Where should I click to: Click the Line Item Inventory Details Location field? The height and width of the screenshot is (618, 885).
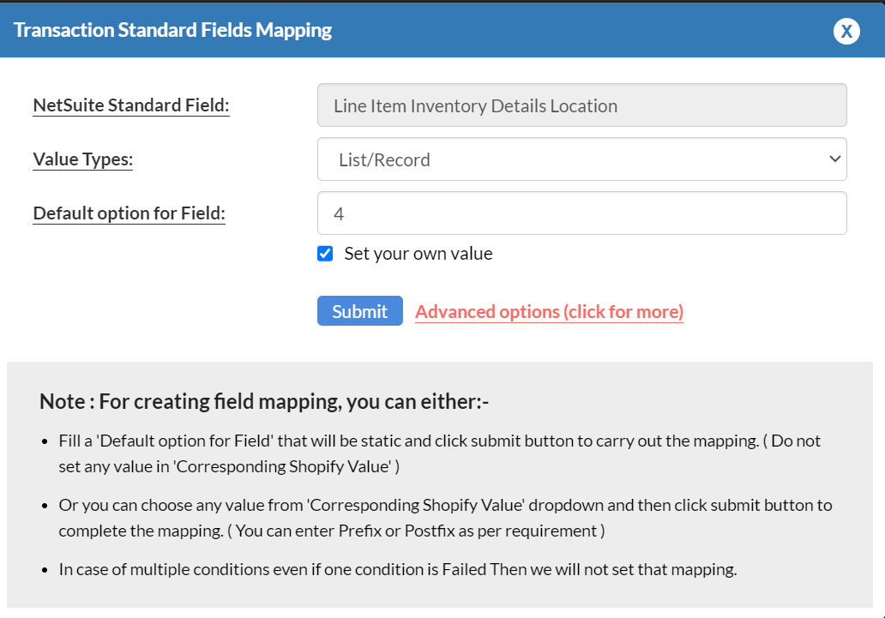pyautogui.click(x=581, y=105)
